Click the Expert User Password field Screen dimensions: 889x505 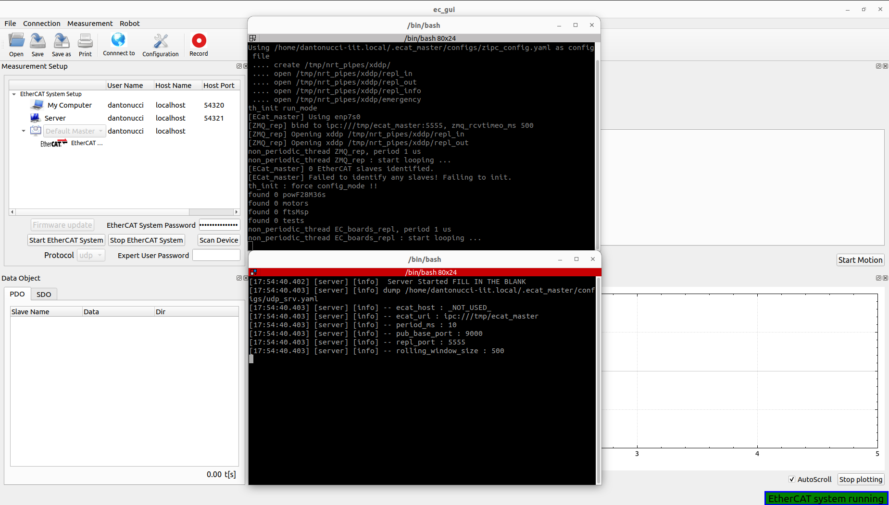pyautogui.click(x=216, y=255)
